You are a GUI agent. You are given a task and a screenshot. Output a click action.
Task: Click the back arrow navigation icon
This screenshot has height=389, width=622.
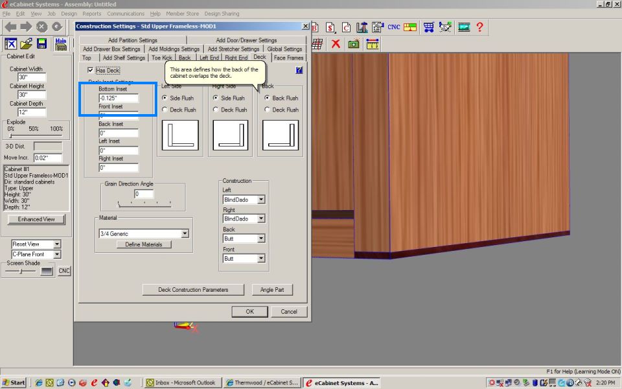(11, 27)
